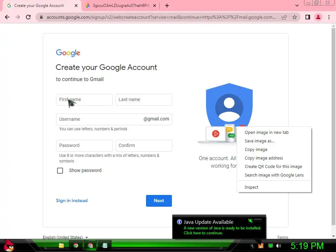Screen dimensions: 336x252
Task: Choose Open image in new tab
Action: coord(274,133)
